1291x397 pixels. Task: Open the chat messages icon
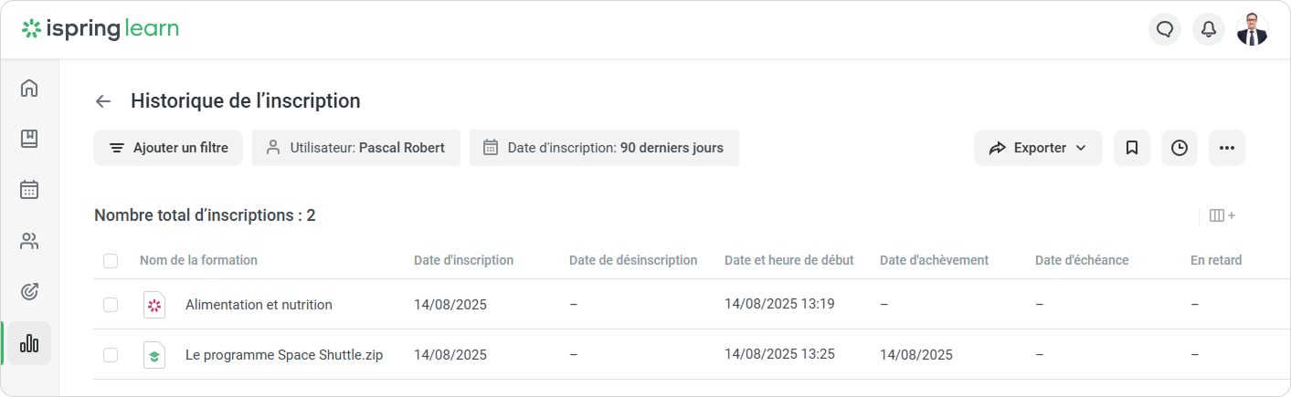coord(1164,29)
